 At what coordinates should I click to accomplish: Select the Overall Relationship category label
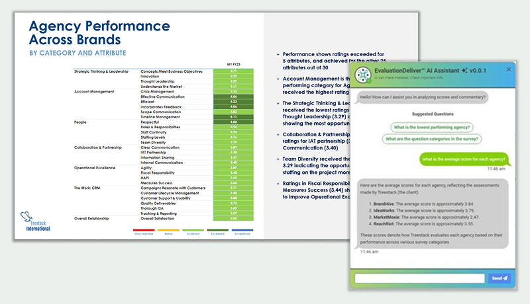pos(91,218)
